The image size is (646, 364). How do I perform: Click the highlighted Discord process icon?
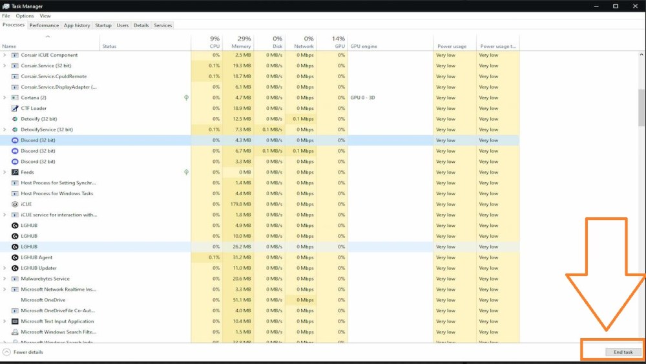coord(15,140)
